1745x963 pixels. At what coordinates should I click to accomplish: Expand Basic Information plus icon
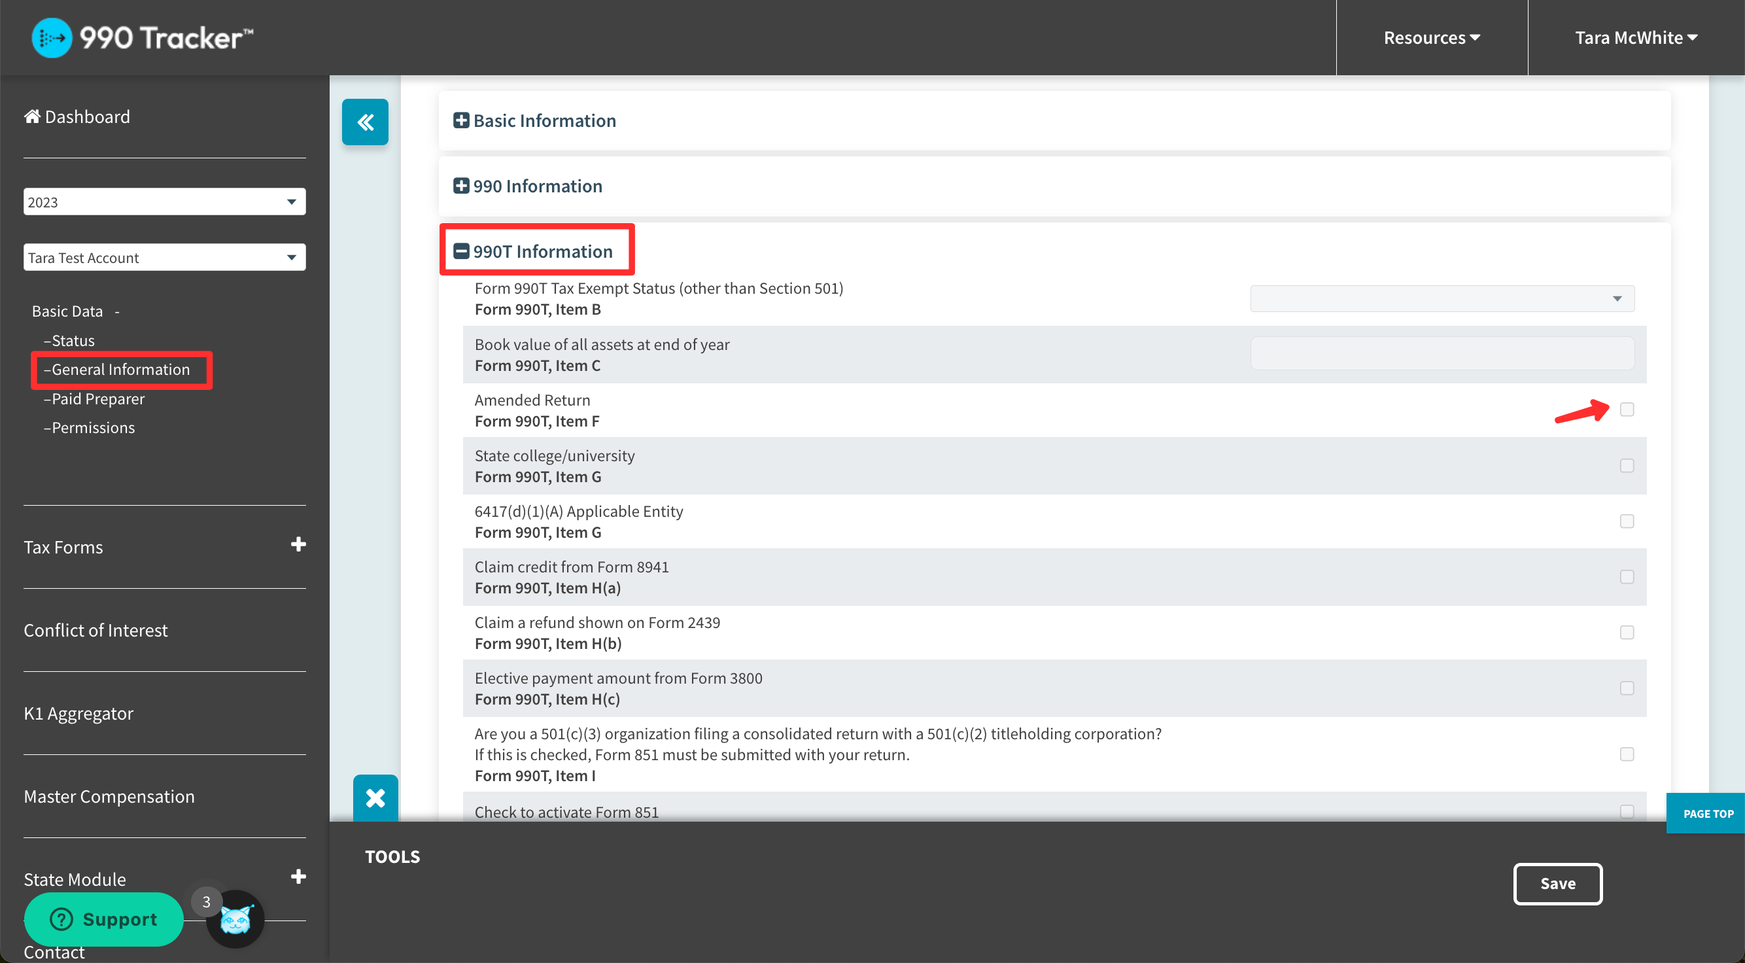(461, 120)
